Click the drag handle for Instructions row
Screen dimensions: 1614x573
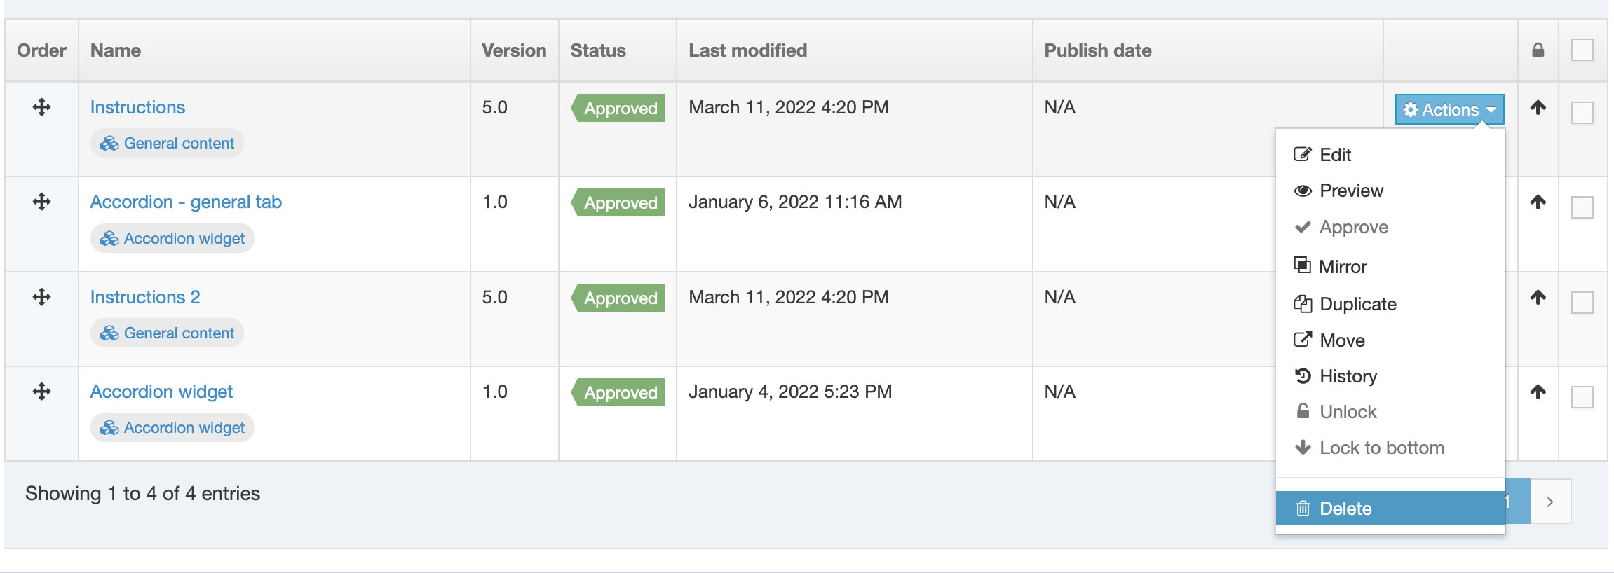click(41, 107)
